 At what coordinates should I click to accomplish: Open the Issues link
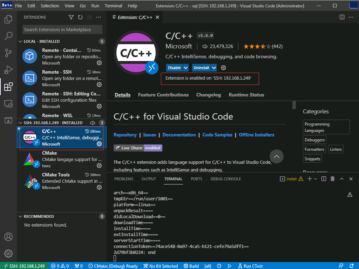[x=149, y=135]
